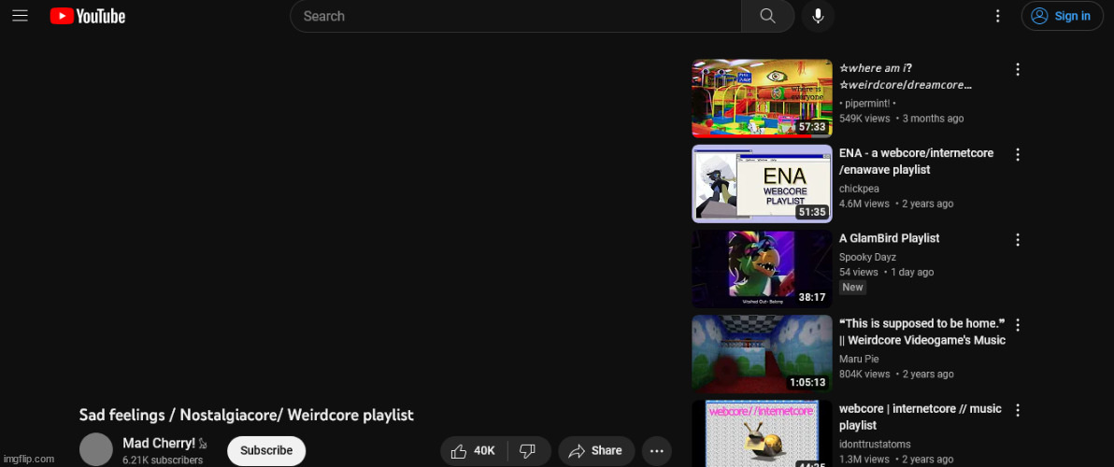Play the Weirdcore Videogame's Music thumbnail

click(x=762, y=354)
